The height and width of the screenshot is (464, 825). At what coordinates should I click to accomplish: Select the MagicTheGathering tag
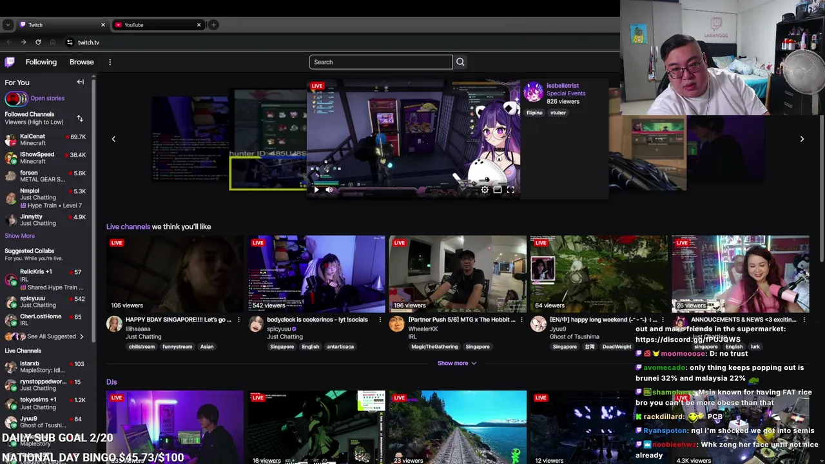pyautogui.click(x=434, y=347)
